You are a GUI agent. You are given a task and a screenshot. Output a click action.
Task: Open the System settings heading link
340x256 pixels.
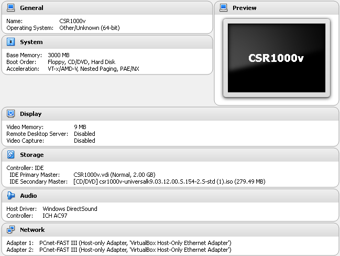(31, 42)
